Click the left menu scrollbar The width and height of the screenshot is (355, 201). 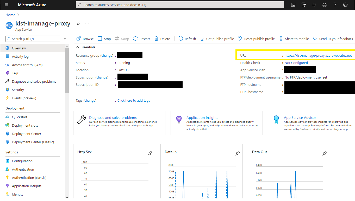67,70
